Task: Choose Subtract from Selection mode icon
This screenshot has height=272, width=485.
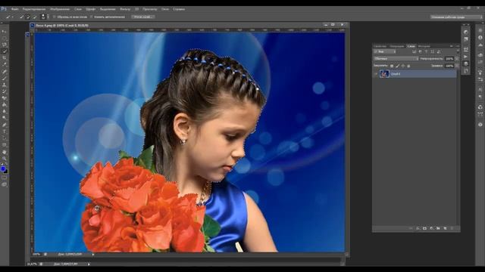Action: pos(35,17)
